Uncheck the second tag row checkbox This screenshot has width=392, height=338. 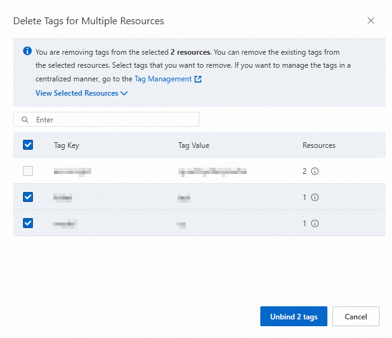click(28, 197)
